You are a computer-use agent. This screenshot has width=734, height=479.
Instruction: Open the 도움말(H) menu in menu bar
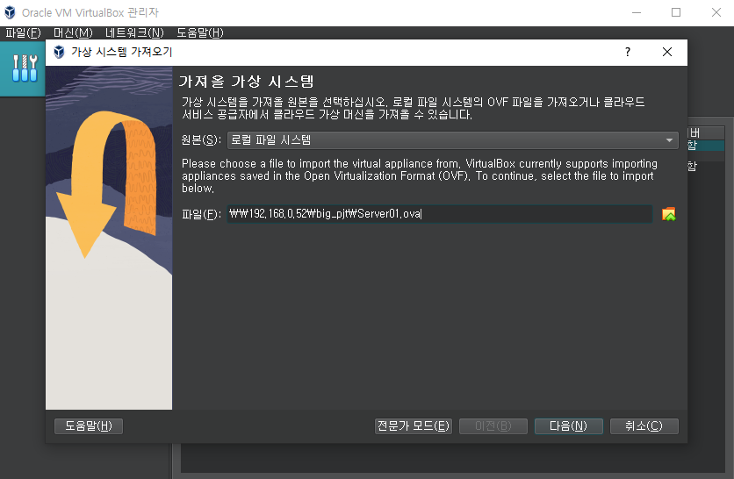(x=200, y=32)
